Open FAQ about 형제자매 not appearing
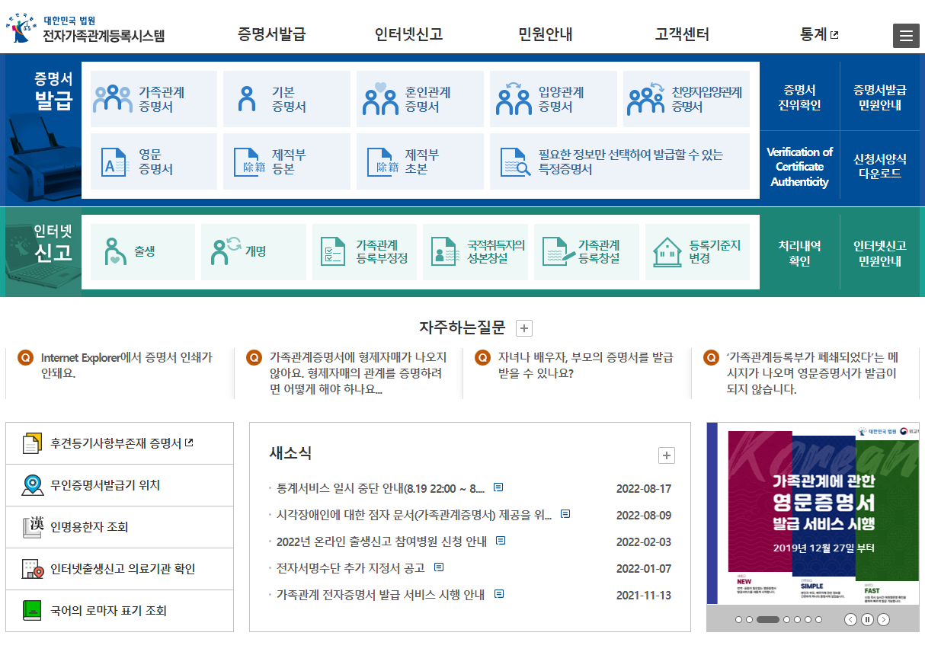 [x=358, y=373]
